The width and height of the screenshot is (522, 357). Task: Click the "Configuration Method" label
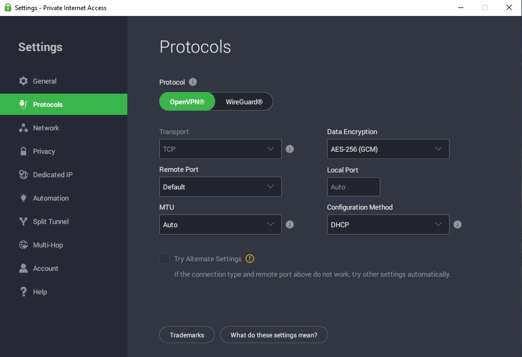360,207
